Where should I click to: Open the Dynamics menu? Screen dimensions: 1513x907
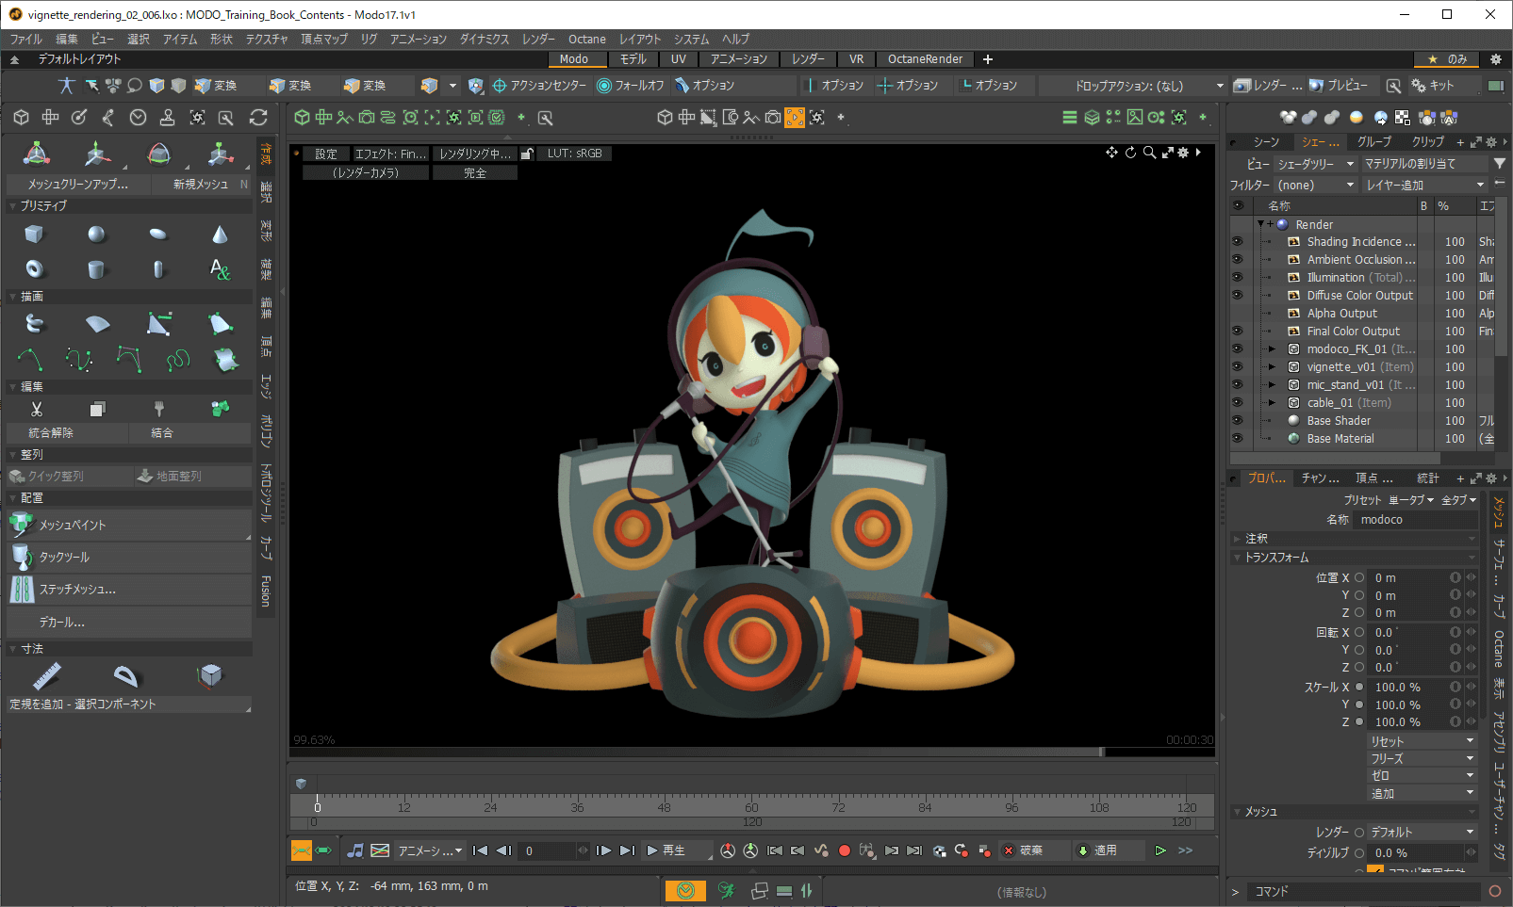pyautogui.click(x=485, y=39)
